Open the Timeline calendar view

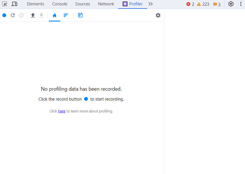coord(80,15)
